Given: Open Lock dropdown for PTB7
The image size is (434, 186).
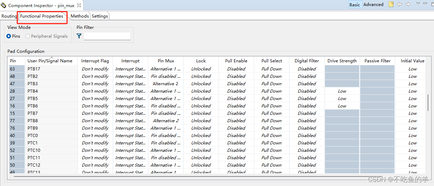Looking at the screenshot, I should click(x=201, y=113).
